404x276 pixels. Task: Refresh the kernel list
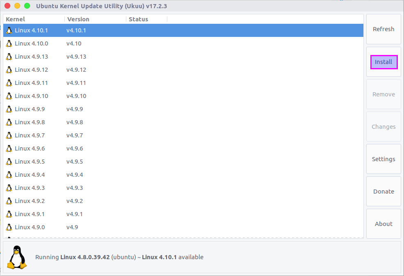(383, 29)
